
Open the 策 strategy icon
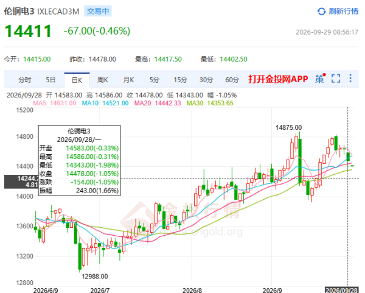321,79
